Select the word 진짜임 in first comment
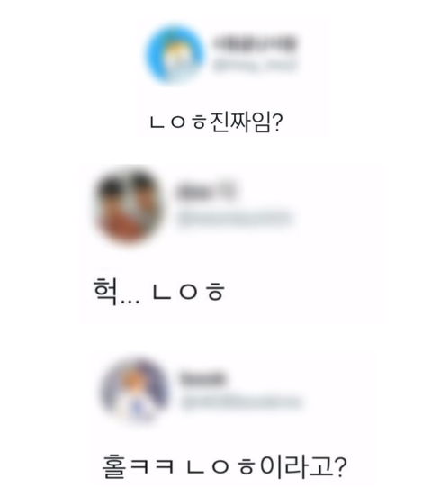The width and height of the screenshot is (432, 488). tap(239, 122)
